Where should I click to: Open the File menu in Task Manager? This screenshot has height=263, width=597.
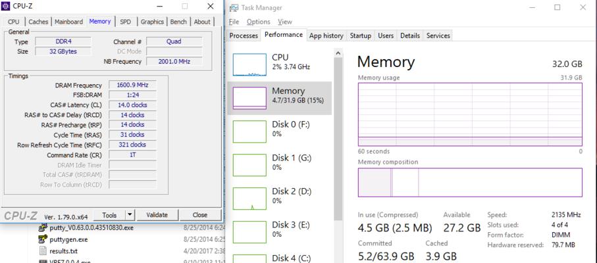point(234,22)
